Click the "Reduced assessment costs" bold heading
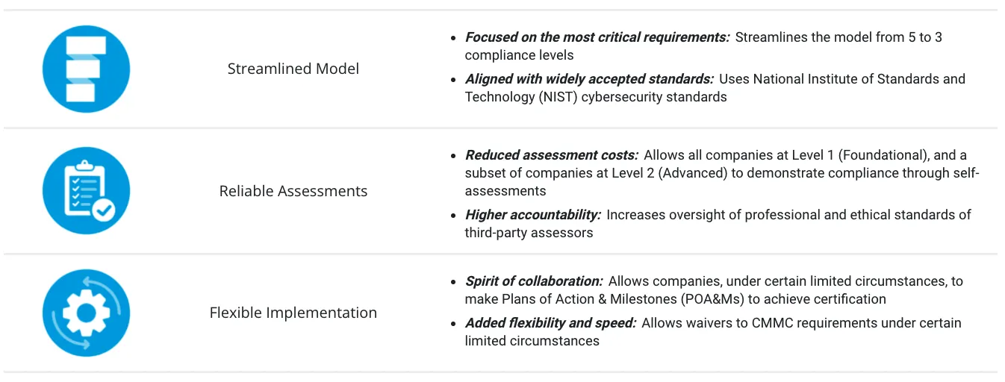Screen dimensions: 1005x382 (x=551, y=155)
